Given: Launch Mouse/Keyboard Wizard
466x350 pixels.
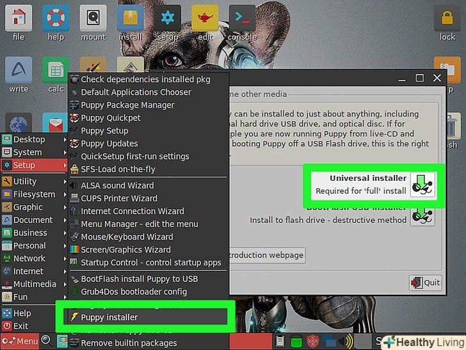Looking at the screenshot, I should [x=148, y=237].
